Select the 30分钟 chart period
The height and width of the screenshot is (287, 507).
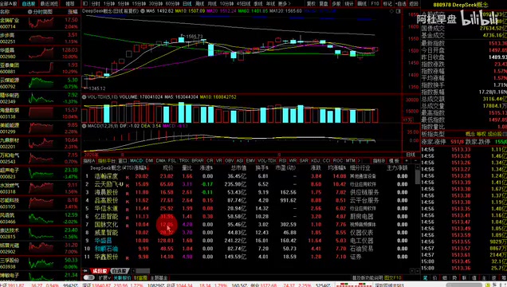155,3
